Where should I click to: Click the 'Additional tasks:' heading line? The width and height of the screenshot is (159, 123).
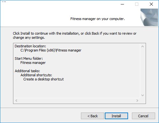[27, 71]
